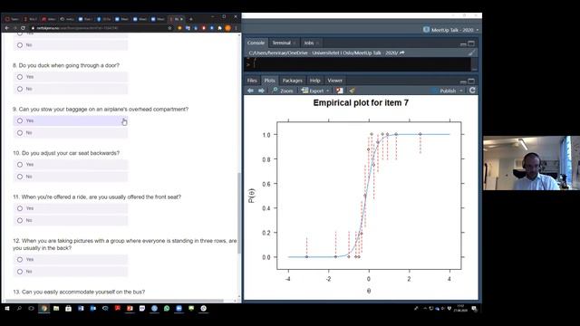The image size is (580, 326).
Task: Maximize the Plots pane
Action: click(x=471, y=81)
